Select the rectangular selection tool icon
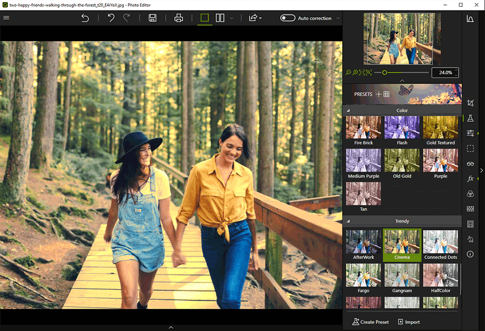Viewport: 485px width, 331px height. [470, 148]
